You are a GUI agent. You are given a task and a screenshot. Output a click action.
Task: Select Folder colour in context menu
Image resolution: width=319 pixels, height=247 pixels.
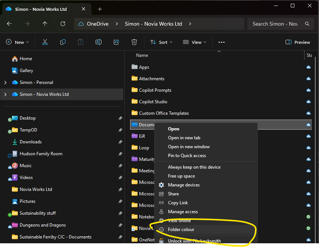point(181,230)
